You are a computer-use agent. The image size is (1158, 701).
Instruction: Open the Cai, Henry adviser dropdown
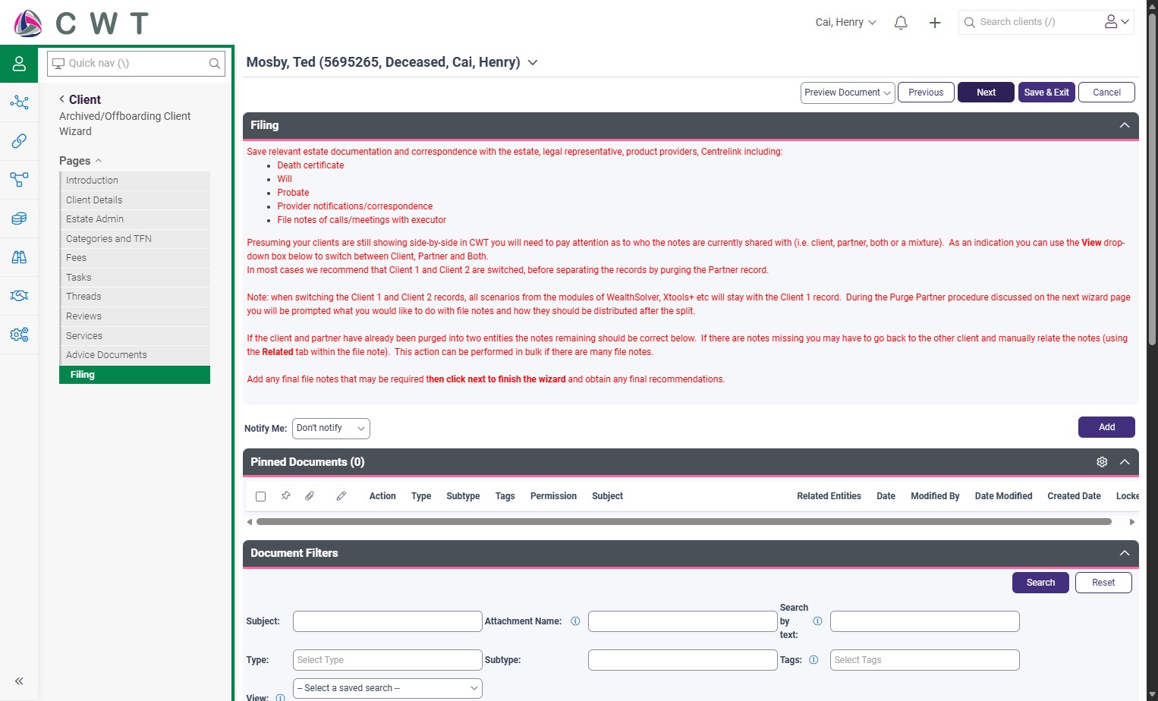coord(845,22)
